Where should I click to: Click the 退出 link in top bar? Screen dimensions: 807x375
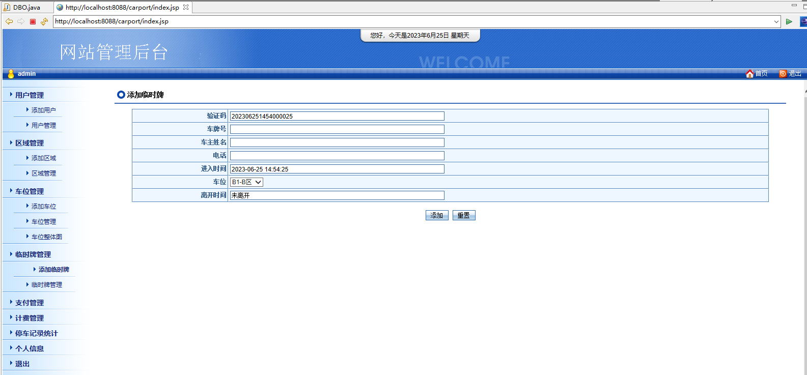point(795,74)
